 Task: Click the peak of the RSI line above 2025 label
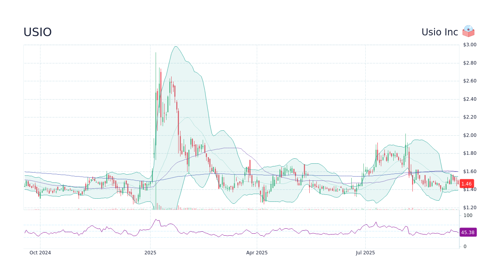(156, 219)
